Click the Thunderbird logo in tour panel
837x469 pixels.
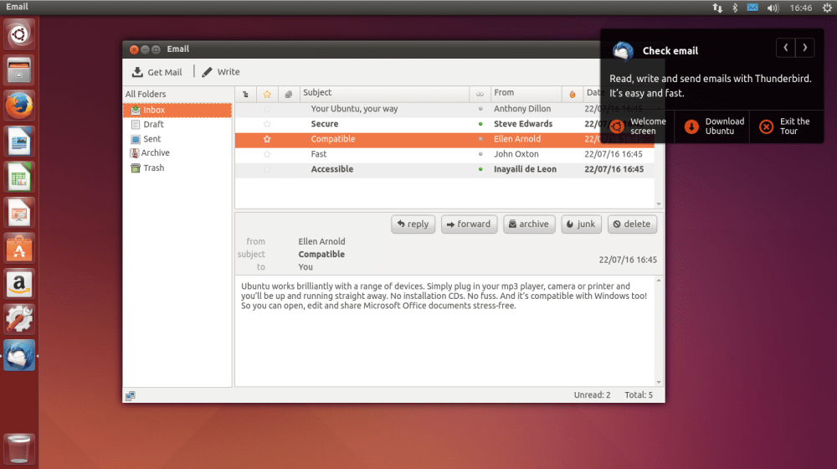[x=623, y=51]
